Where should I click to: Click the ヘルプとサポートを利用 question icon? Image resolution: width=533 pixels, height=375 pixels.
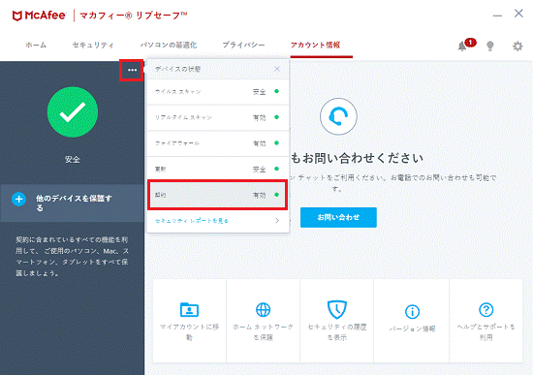(486, 309)
